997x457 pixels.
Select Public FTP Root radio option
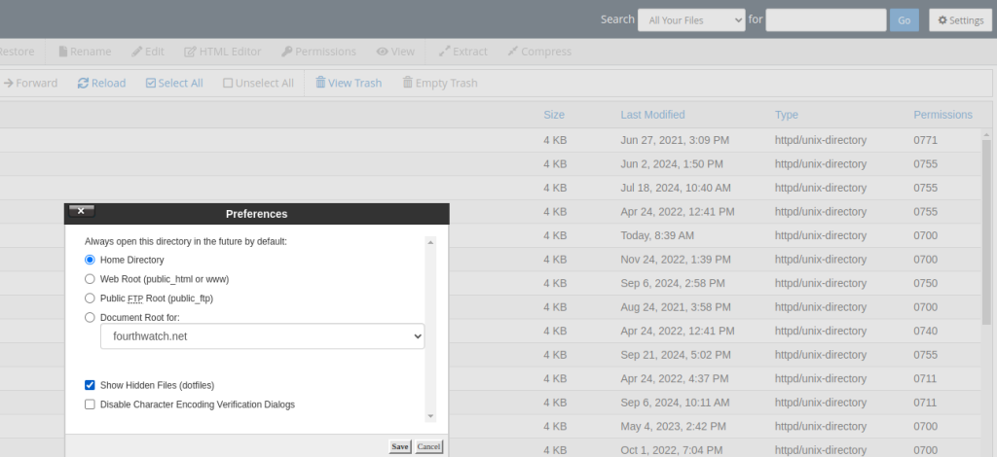91,299
